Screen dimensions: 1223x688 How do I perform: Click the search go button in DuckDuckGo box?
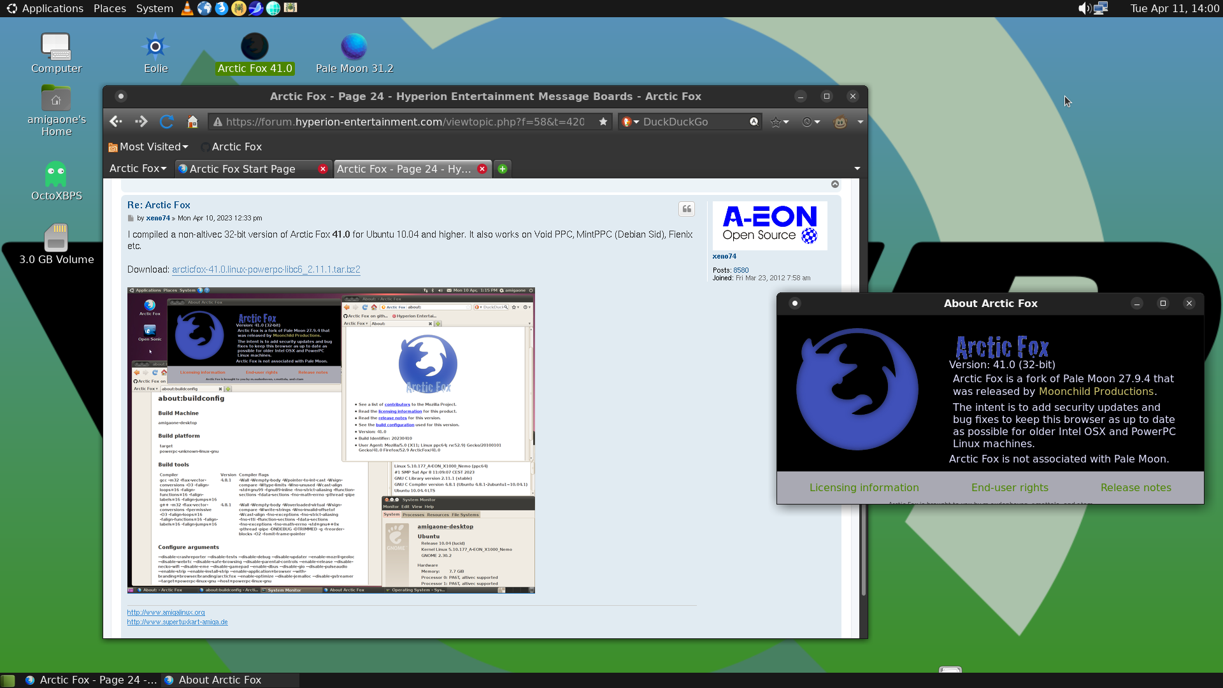pos(754,122)
